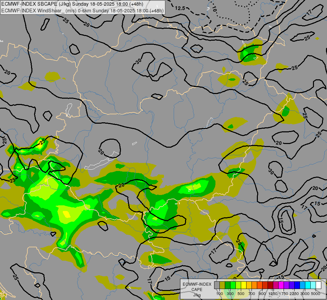Image resolution: width=327 pixels, height=300 pixels.
Task: Click the sky blue swatch left of 3000
Action: [x=302, y=285]
